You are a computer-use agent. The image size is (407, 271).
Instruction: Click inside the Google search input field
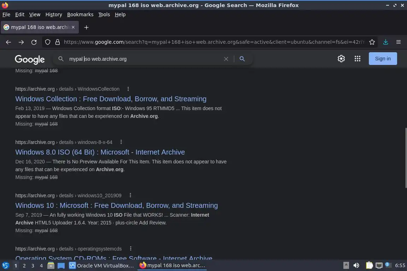(145, 59)
